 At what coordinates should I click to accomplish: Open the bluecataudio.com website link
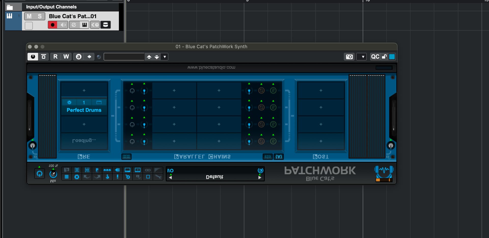coord(211,67)
